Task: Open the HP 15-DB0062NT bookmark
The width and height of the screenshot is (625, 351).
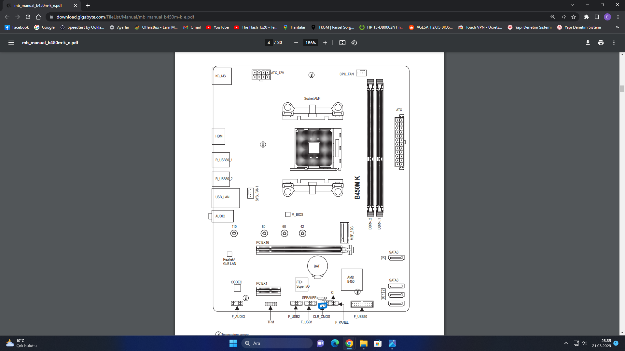Action: [382, 27]
